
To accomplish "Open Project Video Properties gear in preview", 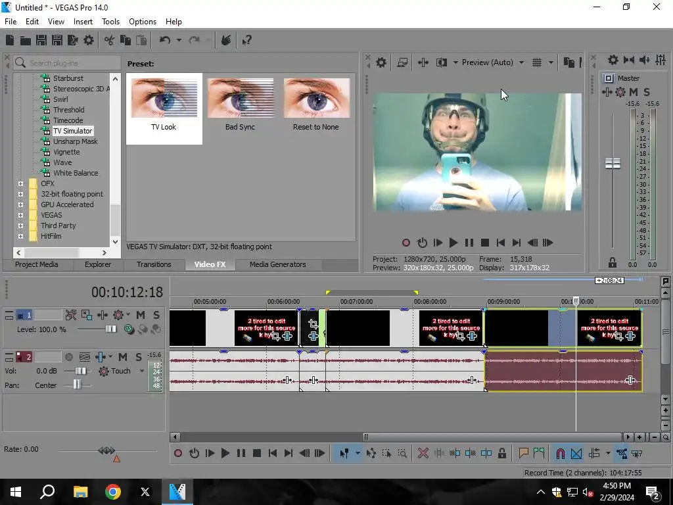I will 381,62.
